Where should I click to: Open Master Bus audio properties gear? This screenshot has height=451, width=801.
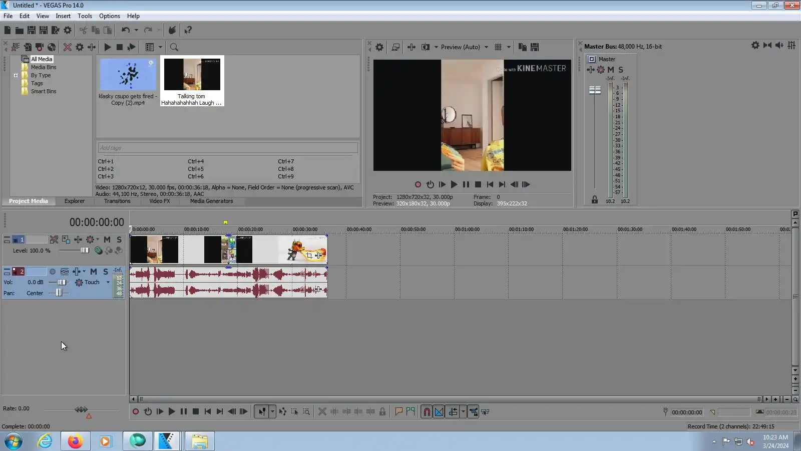click(x=755, y=46)
